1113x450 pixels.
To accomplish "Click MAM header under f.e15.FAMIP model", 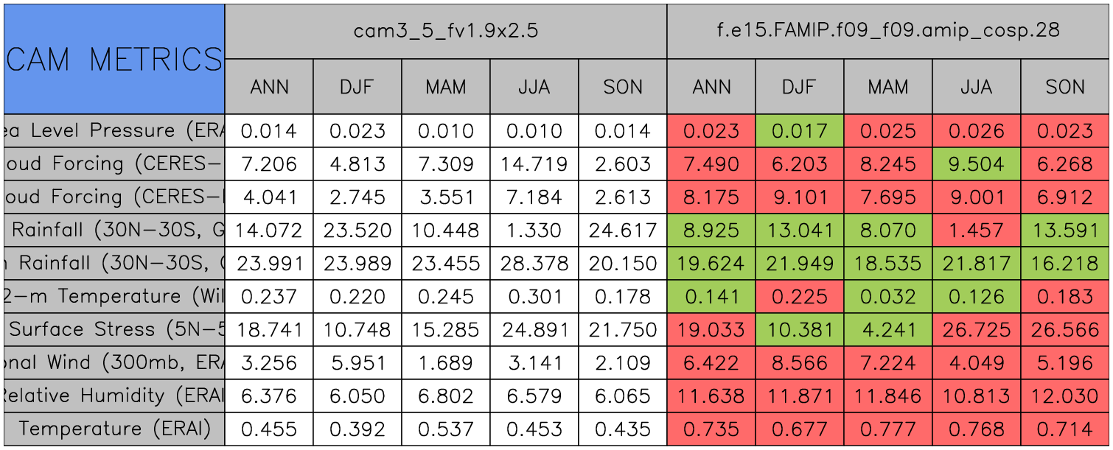I will tap(887, 87).
